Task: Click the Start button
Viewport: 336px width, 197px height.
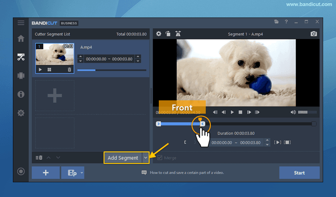Action: [x=299, y=173]
